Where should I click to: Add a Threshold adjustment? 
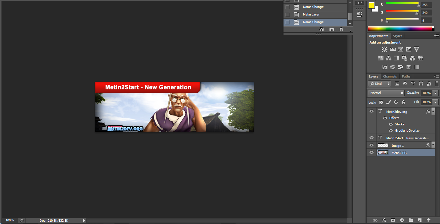[401, 67]
